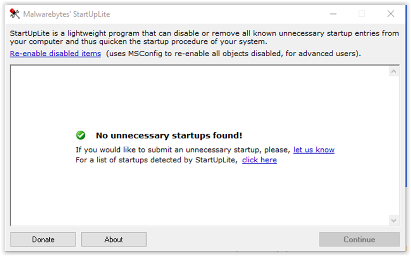
Task: Click the scrollbar up arrow
Action: [x=394, y=71]
